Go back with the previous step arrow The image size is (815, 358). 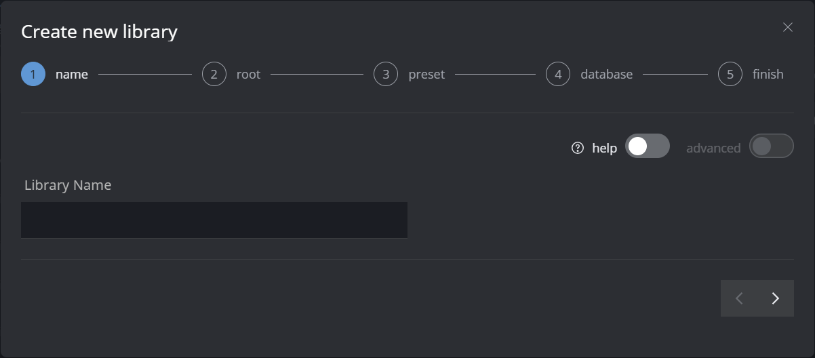(739, 298)
